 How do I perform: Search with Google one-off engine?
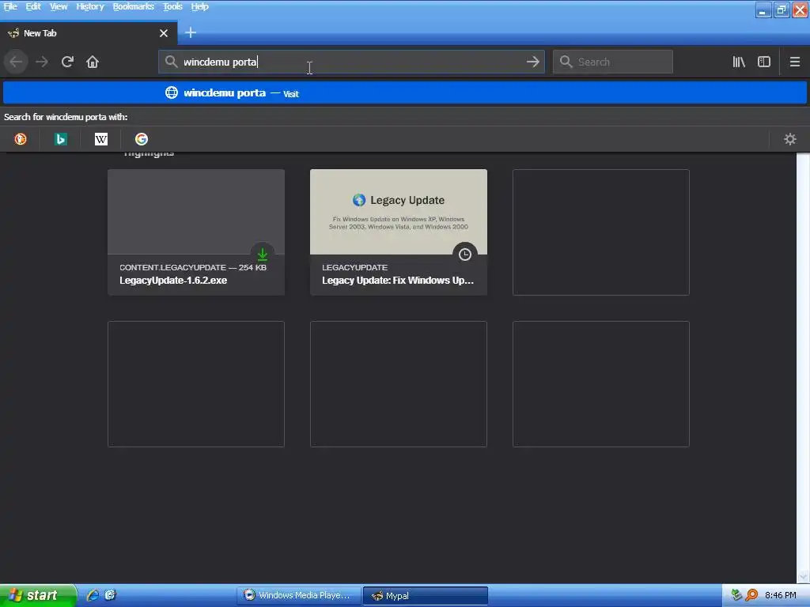(x=142, y=139)
